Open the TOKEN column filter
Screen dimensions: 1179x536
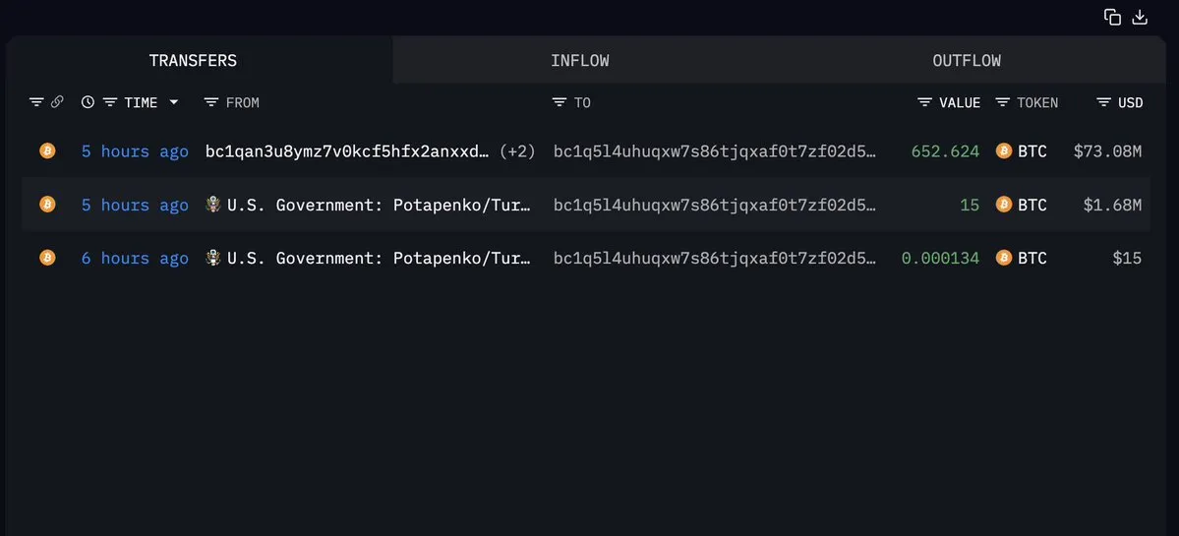coord(1003,102)
